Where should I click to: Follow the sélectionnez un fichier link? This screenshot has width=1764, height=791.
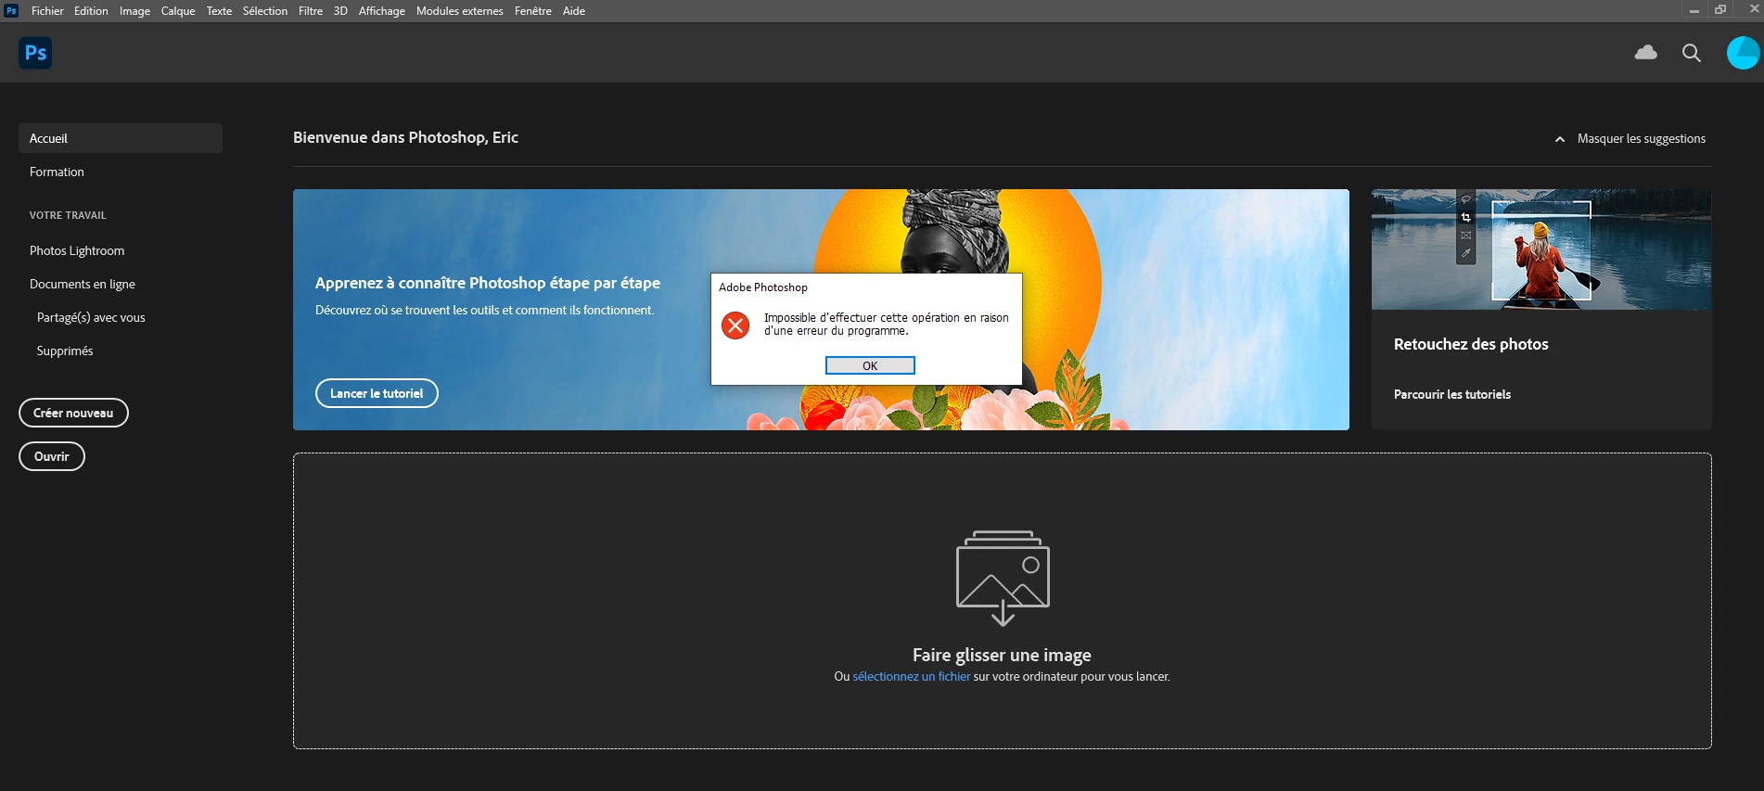[x=912, y=677]
